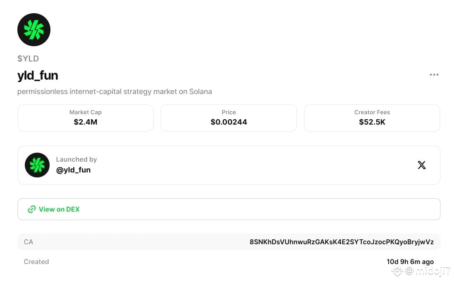Click the yld_fun token title
This screenshot has height=281, width=454.
(38, 76)
